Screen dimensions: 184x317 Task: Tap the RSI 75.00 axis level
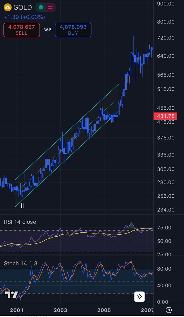(x=164, y=227)
